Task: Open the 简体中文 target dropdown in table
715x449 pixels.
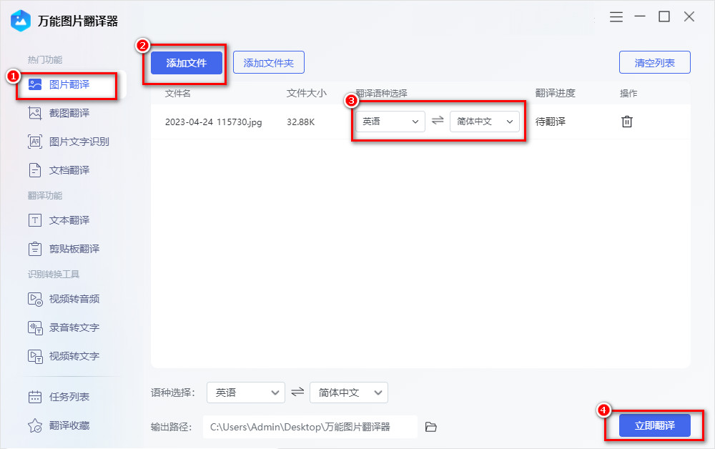Action: click(x=485, y=122)
